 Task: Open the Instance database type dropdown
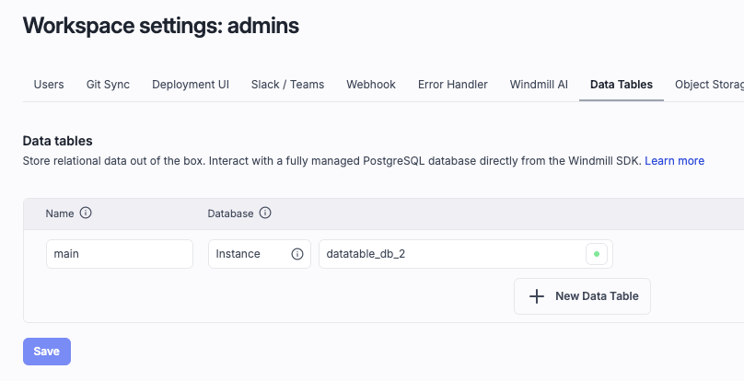[x=247, y=254]
